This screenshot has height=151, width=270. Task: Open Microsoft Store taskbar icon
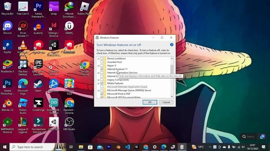[x=90, y=147]
